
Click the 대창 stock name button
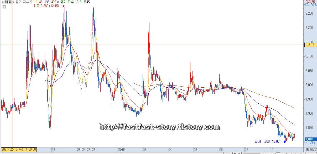(8, 2)
